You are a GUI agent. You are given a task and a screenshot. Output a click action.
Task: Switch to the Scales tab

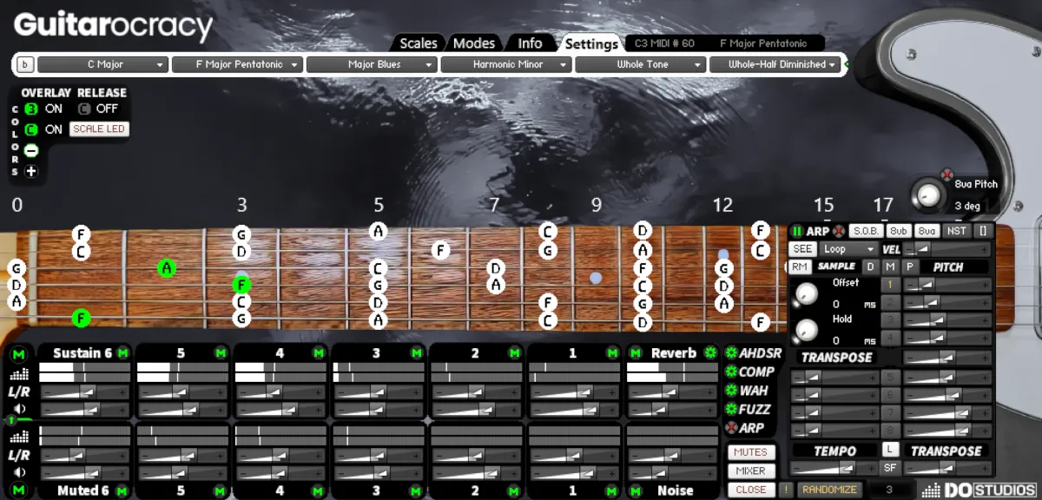(x=418, y=43)
